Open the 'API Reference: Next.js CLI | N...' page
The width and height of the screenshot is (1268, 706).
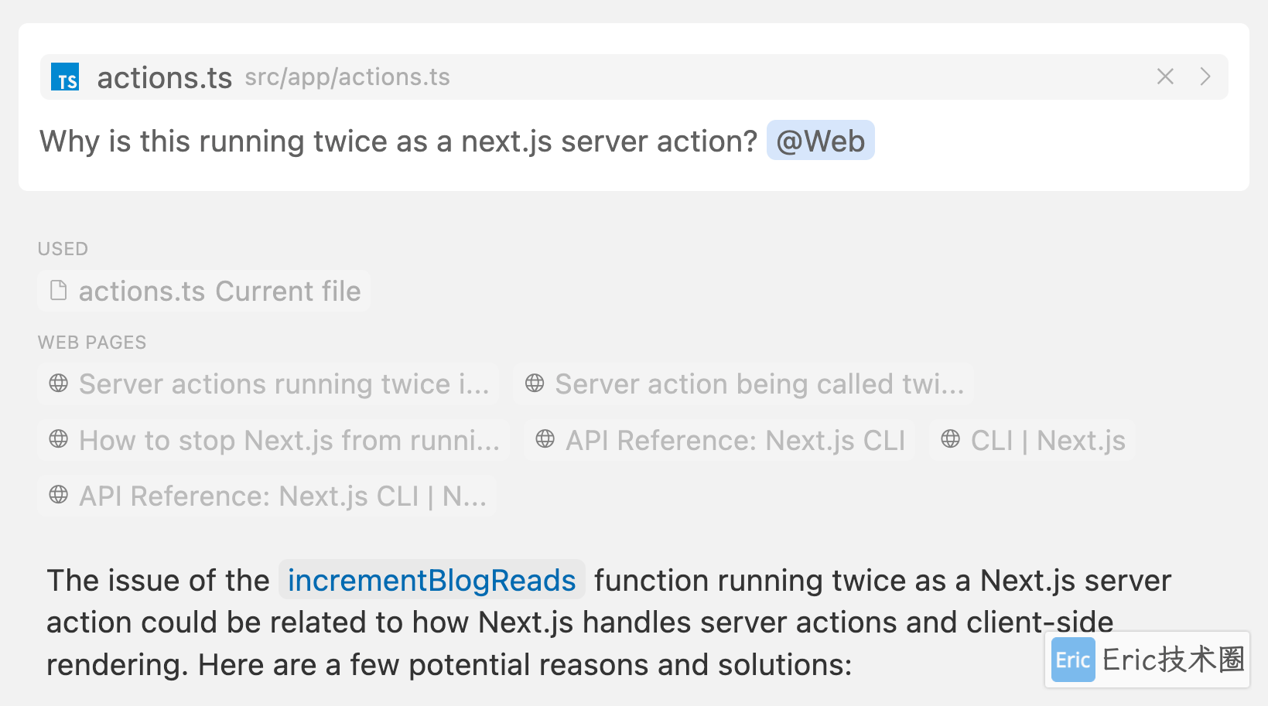(267, 496)
